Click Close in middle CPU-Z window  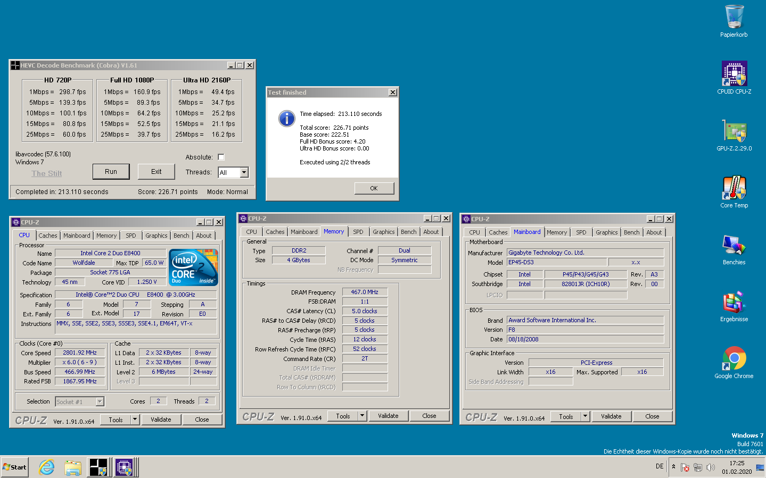[x=429, y=416]
